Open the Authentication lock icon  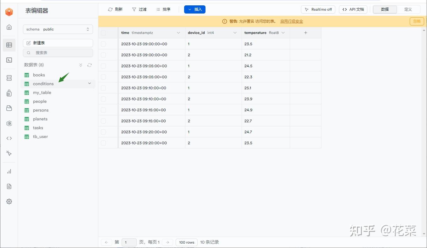click(9, 93)
